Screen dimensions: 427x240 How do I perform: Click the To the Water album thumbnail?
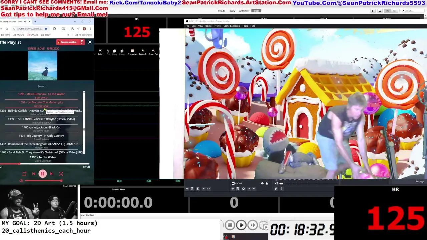pos(43,66)
